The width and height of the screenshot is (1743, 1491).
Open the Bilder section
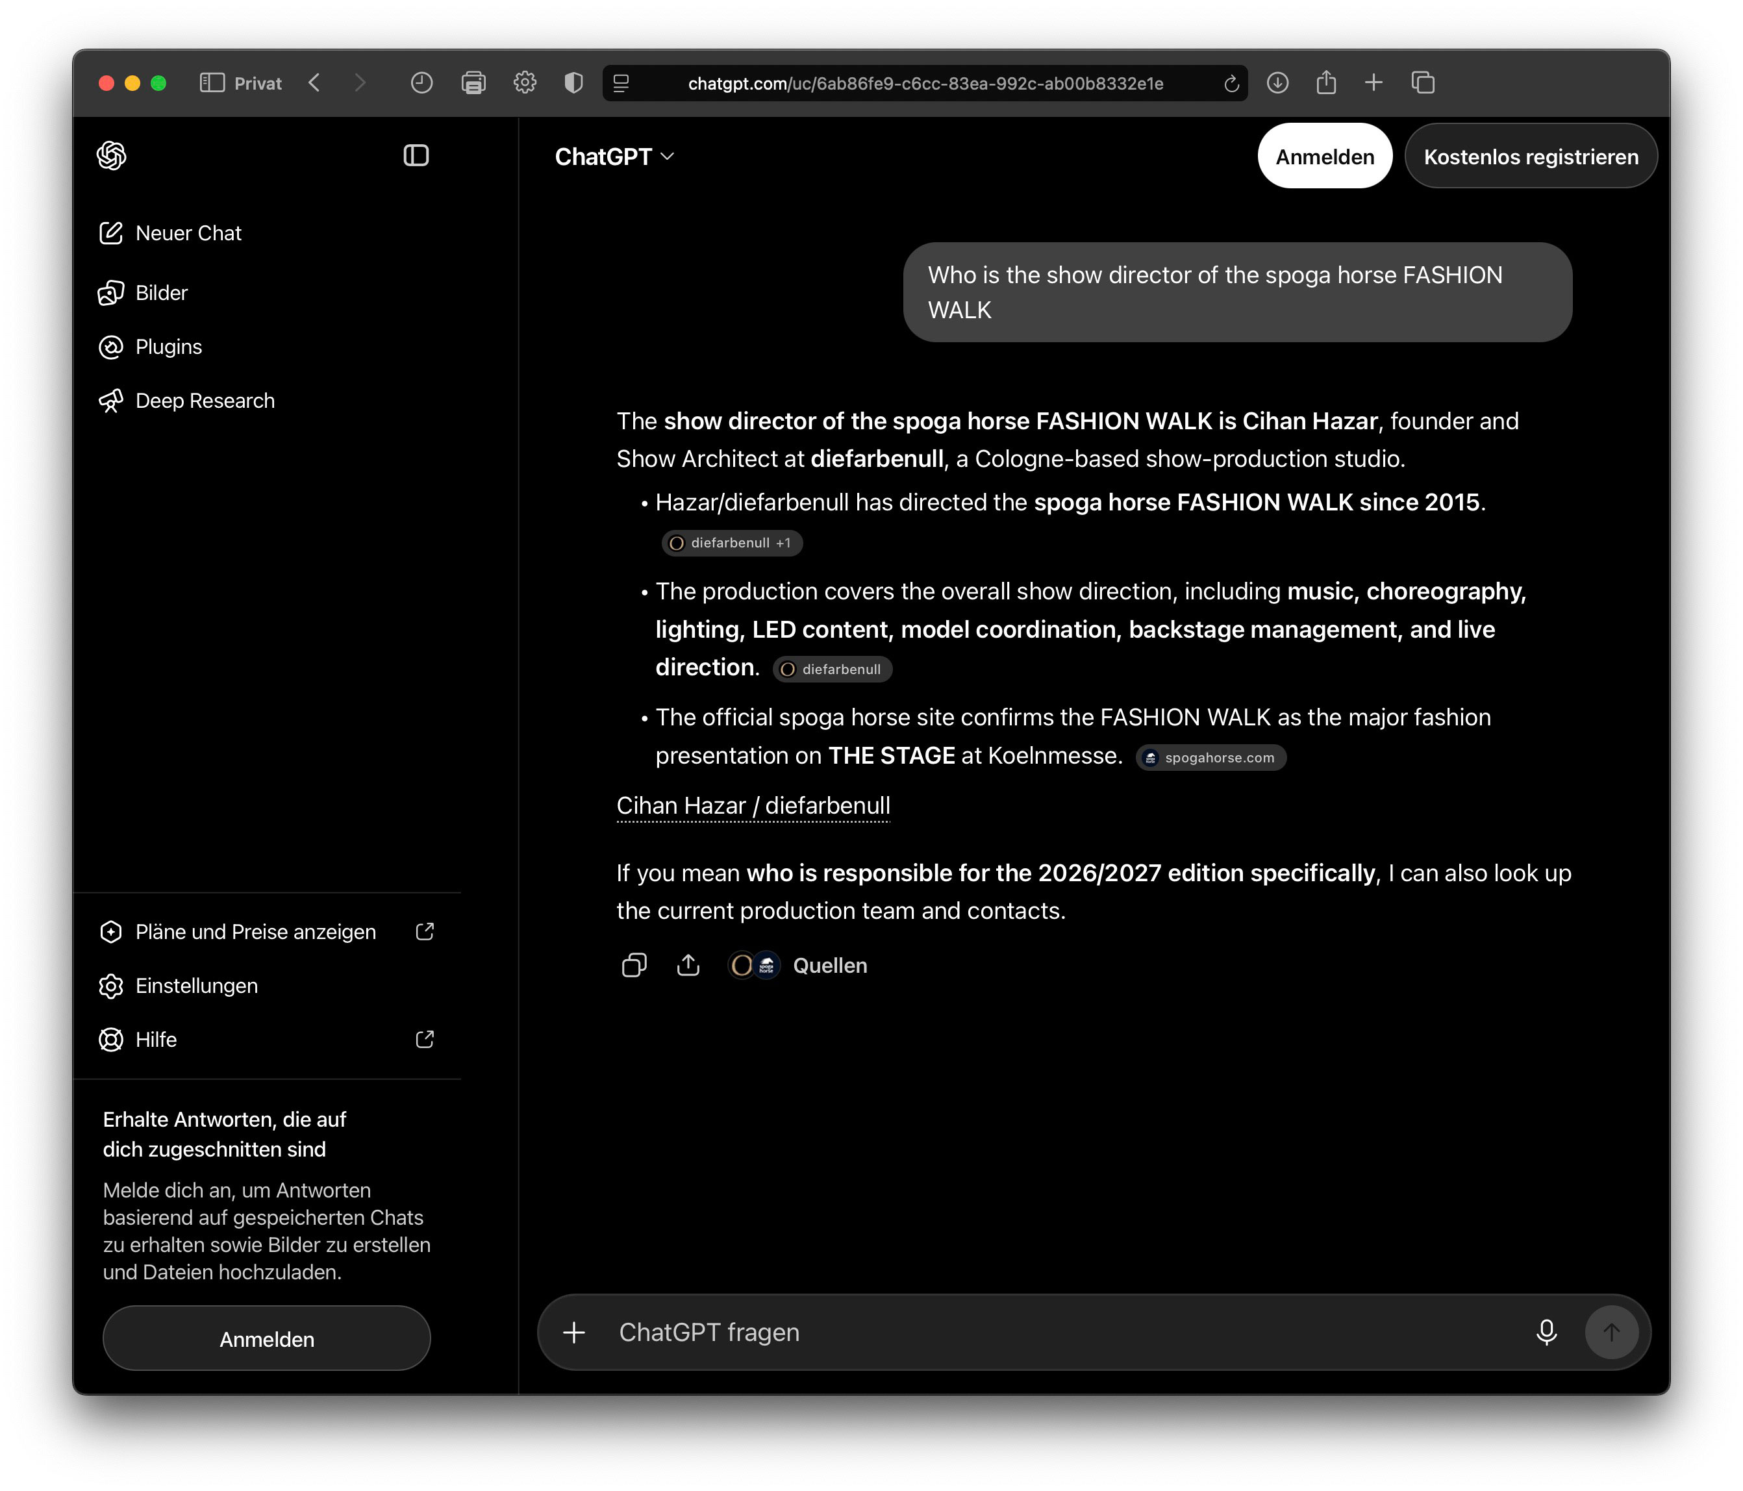[x=143, y=293]
